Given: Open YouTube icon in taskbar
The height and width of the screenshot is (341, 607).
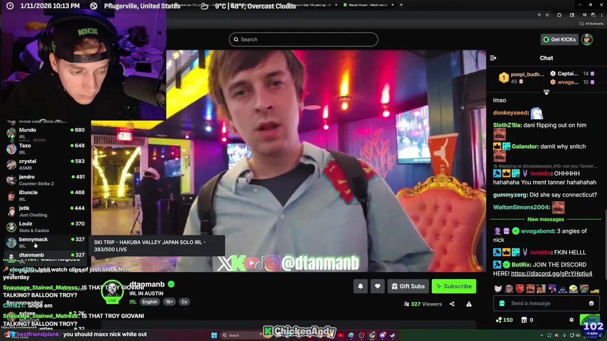Looking at the screenshot, I should point(340,335).
